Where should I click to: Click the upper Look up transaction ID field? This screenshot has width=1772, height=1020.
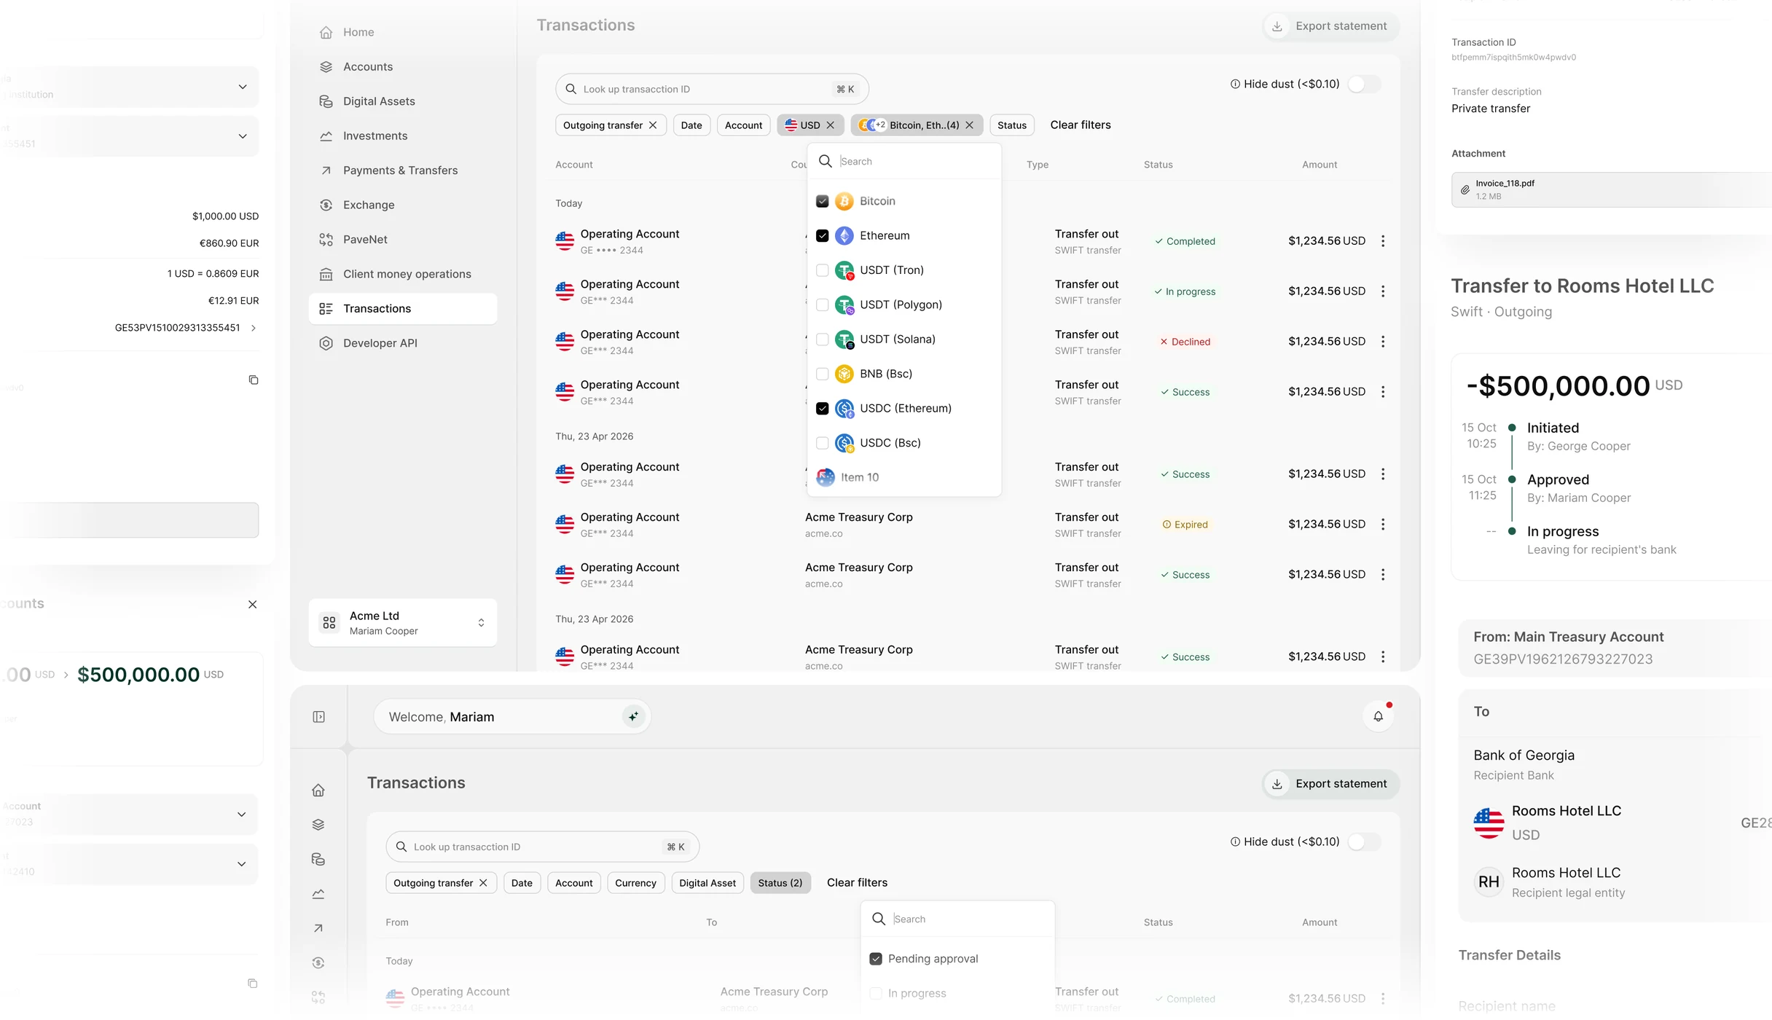click(x=712, y=89)
